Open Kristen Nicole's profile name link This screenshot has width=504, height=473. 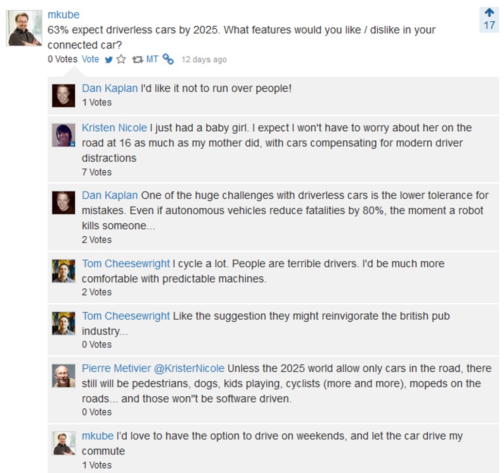point(114,128)
